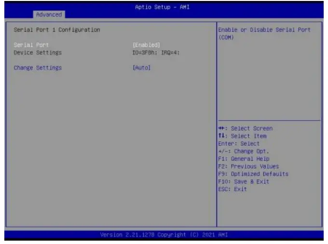328x244 pixels.
Task: Click the IO=3F8h; IRQ=4; value
Action: [x=156, y=53]
